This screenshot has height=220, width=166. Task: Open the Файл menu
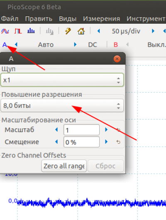pyautogui.click(x=10, y=19)
